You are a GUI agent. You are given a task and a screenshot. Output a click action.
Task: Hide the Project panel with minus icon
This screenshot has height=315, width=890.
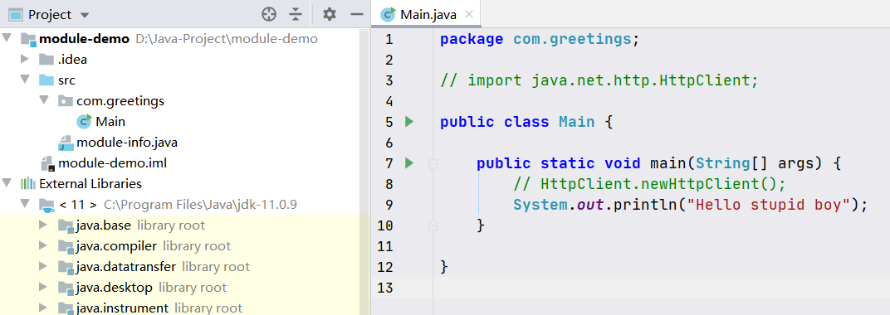click(356, 14)
